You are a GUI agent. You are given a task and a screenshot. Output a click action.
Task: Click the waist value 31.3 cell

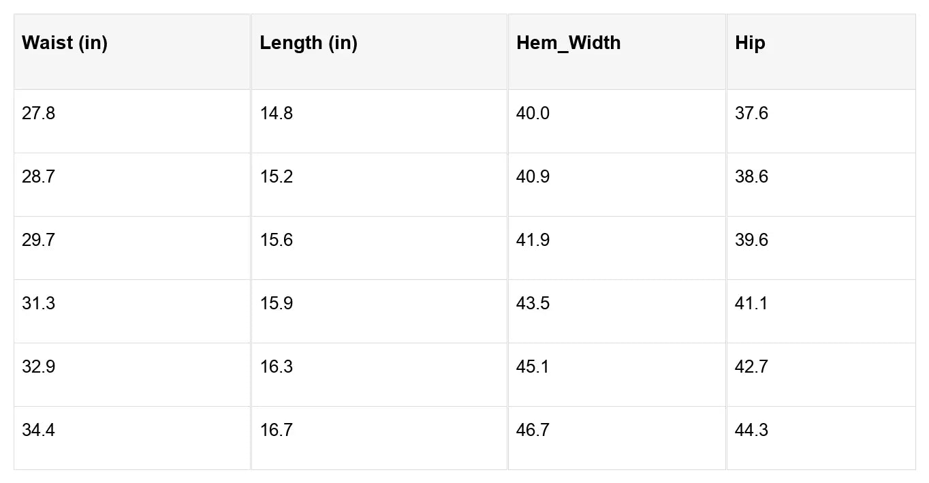pyautogui.click(x=39, y=304)
